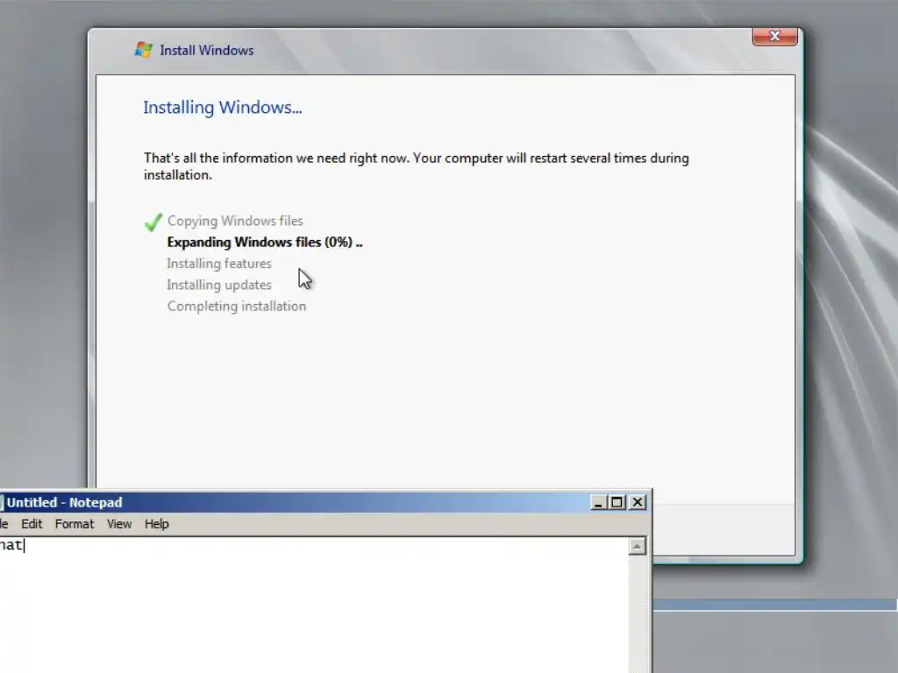Click the 'Installing features' step text
Screen dimensions: 898x673
click(x=218, y=263)
